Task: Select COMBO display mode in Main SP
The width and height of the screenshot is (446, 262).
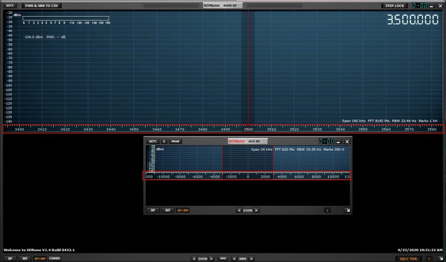Action: tap(54, 259)
